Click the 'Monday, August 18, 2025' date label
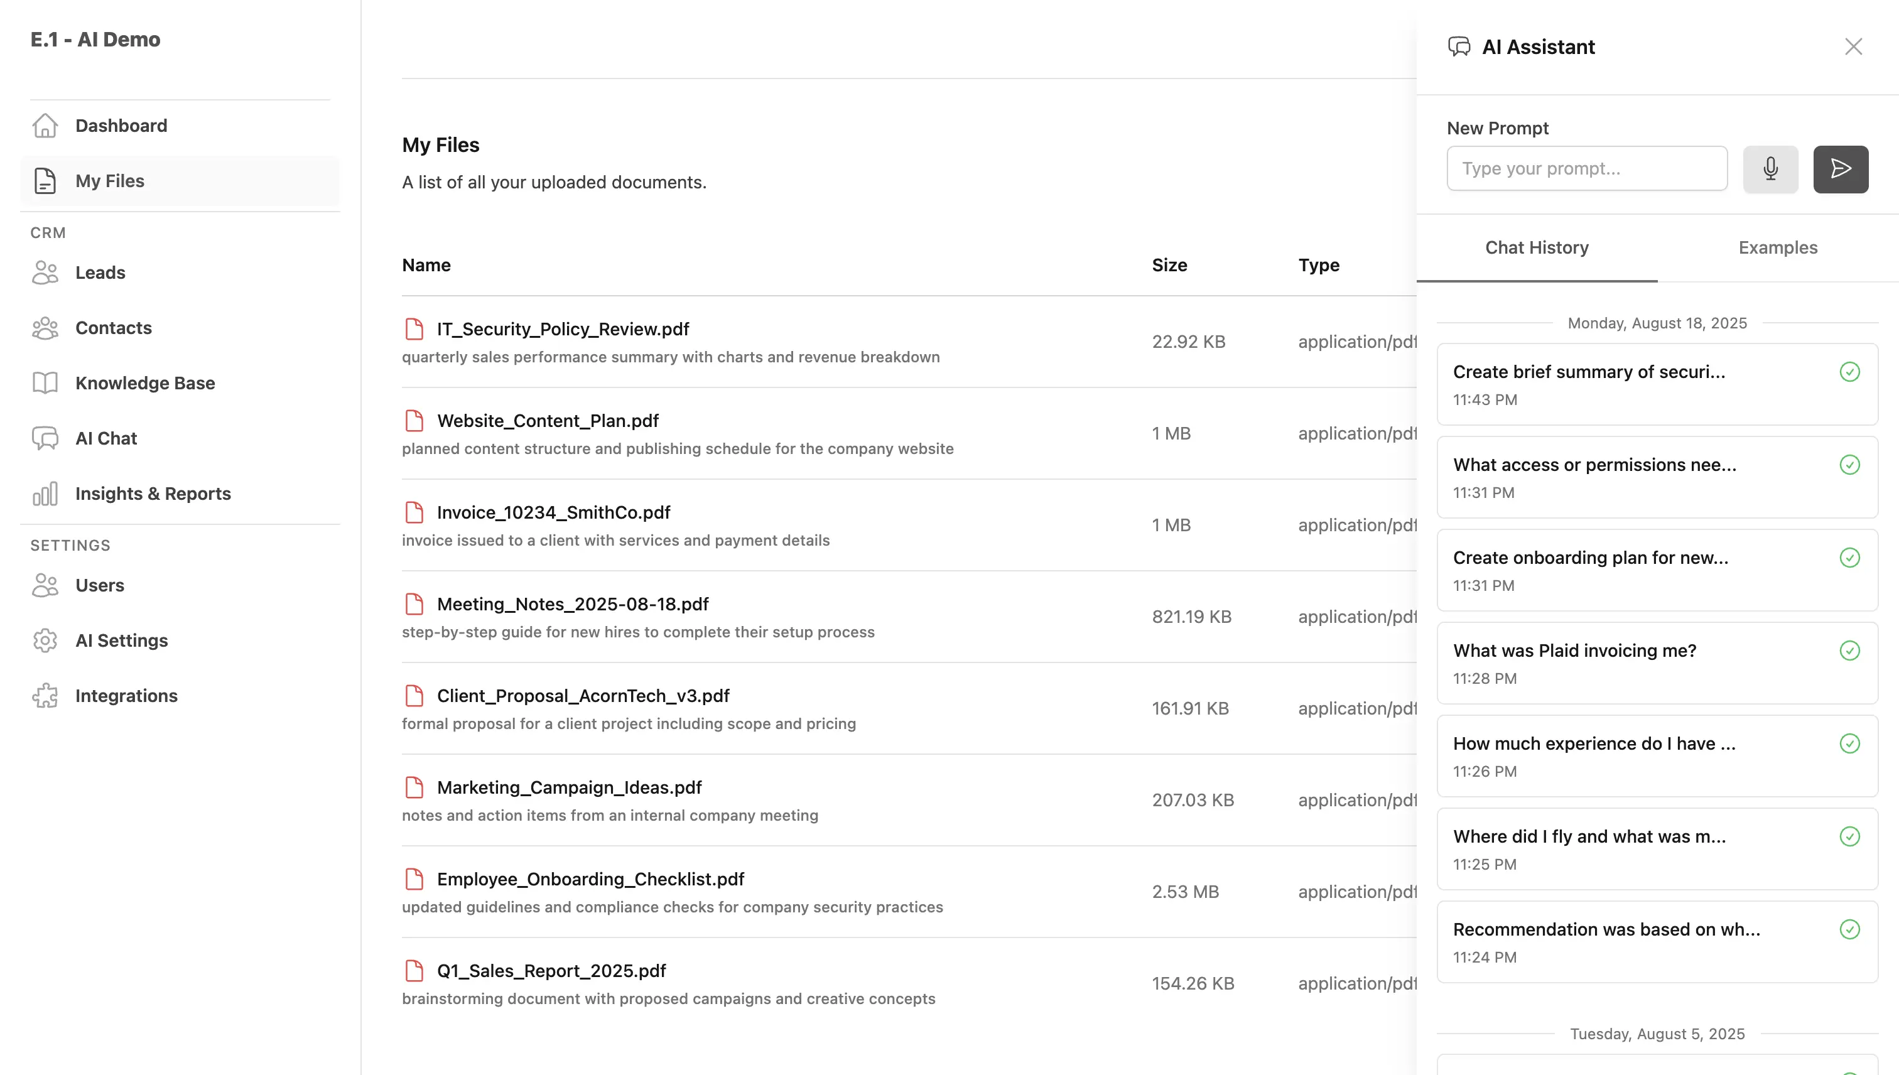The image size is (1899, 1075). pyautogui.click(x=1657, y=323)
